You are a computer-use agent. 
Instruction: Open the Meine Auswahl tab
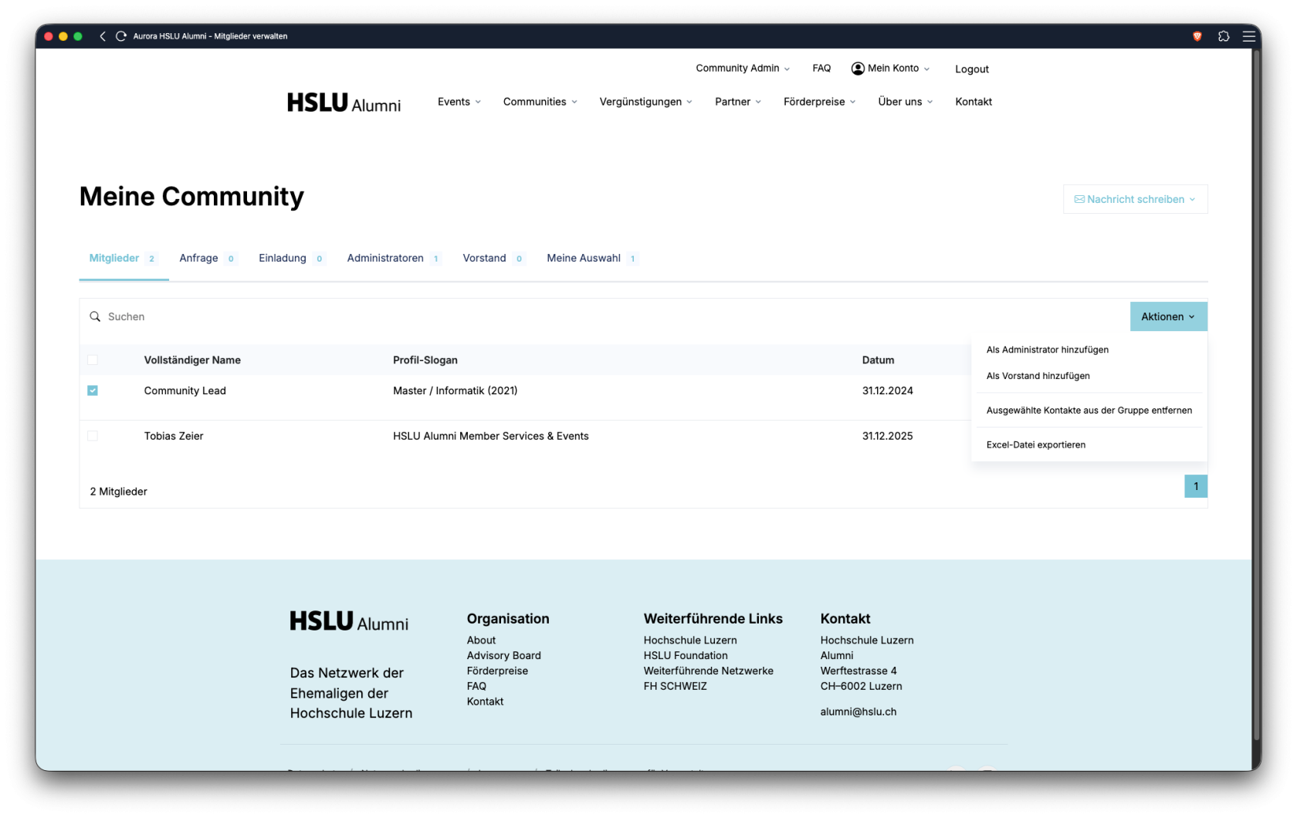tap(592, 259)
